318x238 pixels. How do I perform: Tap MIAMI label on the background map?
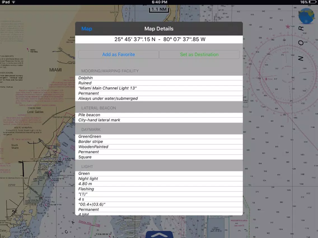coord(55,70)
